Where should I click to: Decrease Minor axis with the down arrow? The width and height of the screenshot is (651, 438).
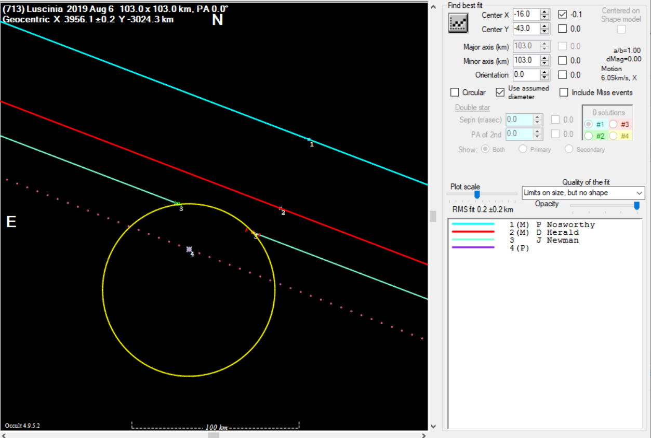544,64
